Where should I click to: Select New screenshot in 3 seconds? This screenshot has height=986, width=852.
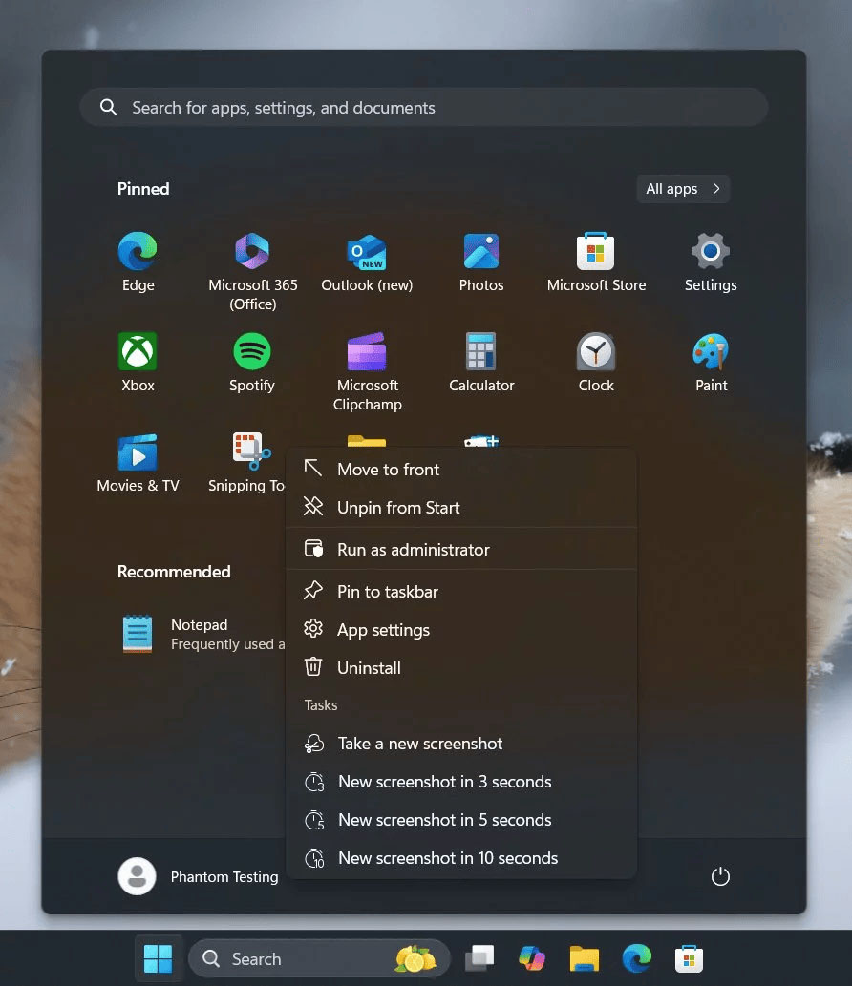click(x=461, y=782)
